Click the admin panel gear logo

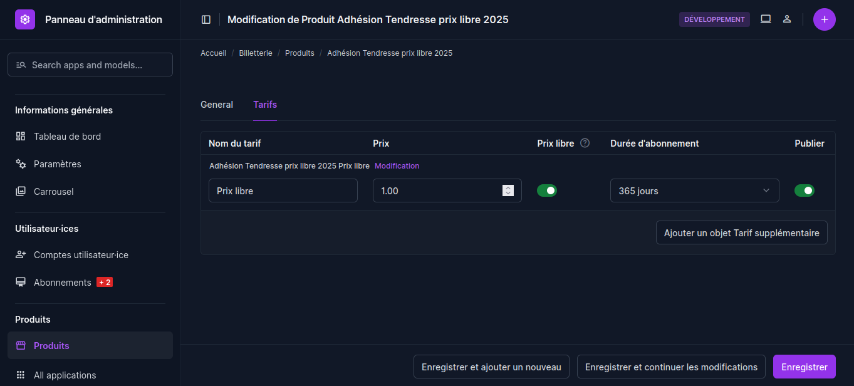click(25, 19)
